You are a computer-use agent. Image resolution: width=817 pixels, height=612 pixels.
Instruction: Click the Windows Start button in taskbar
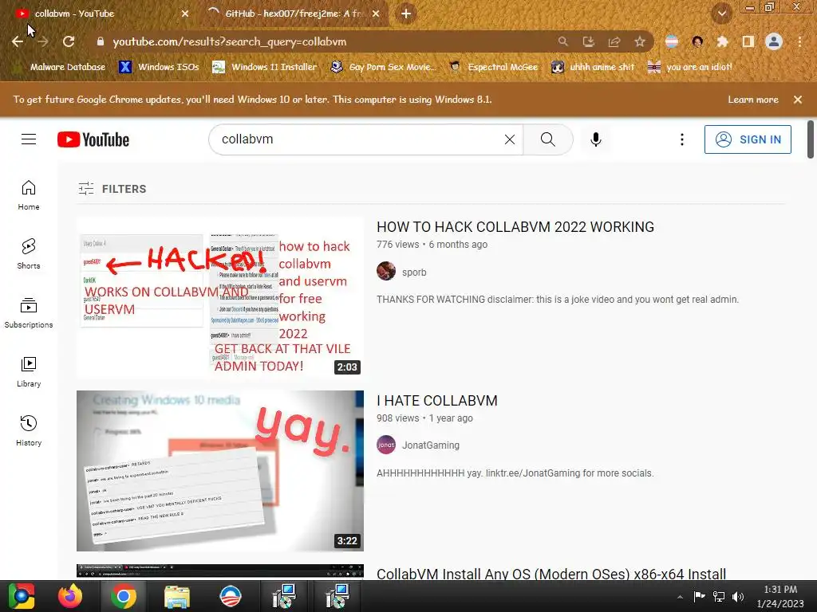pos(21,596)
